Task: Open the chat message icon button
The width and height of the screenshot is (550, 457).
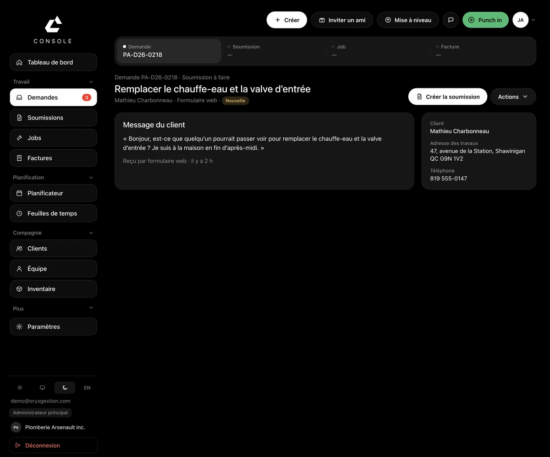Action: pyautogui.click(x=451, y=20)
